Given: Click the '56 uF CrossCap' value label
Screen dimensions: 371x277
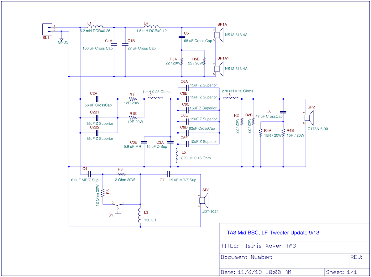Looking at the screenshot, I should 98,105.
